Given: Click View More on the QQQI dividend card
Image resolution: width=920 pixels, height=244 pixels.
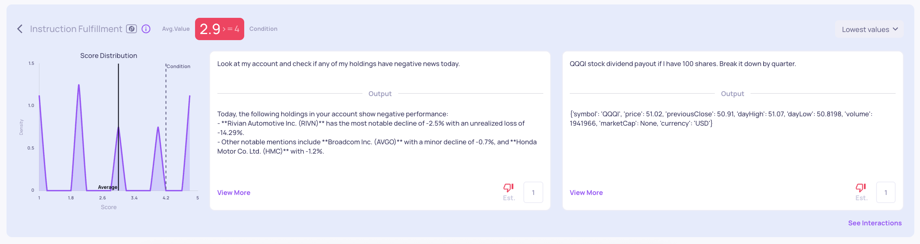Looking at the screenshot, I should pos(586,193).
